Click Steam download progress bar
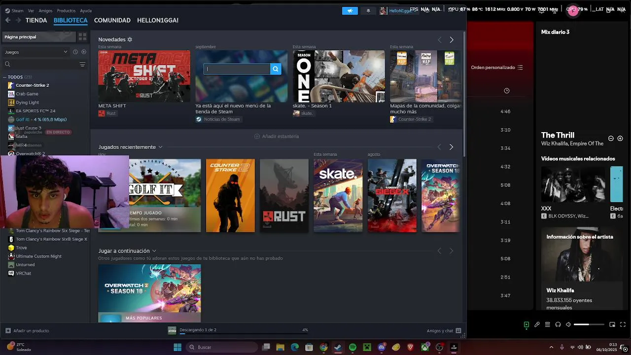The height and width of the screenshot is (355, 631). [244, 334]
